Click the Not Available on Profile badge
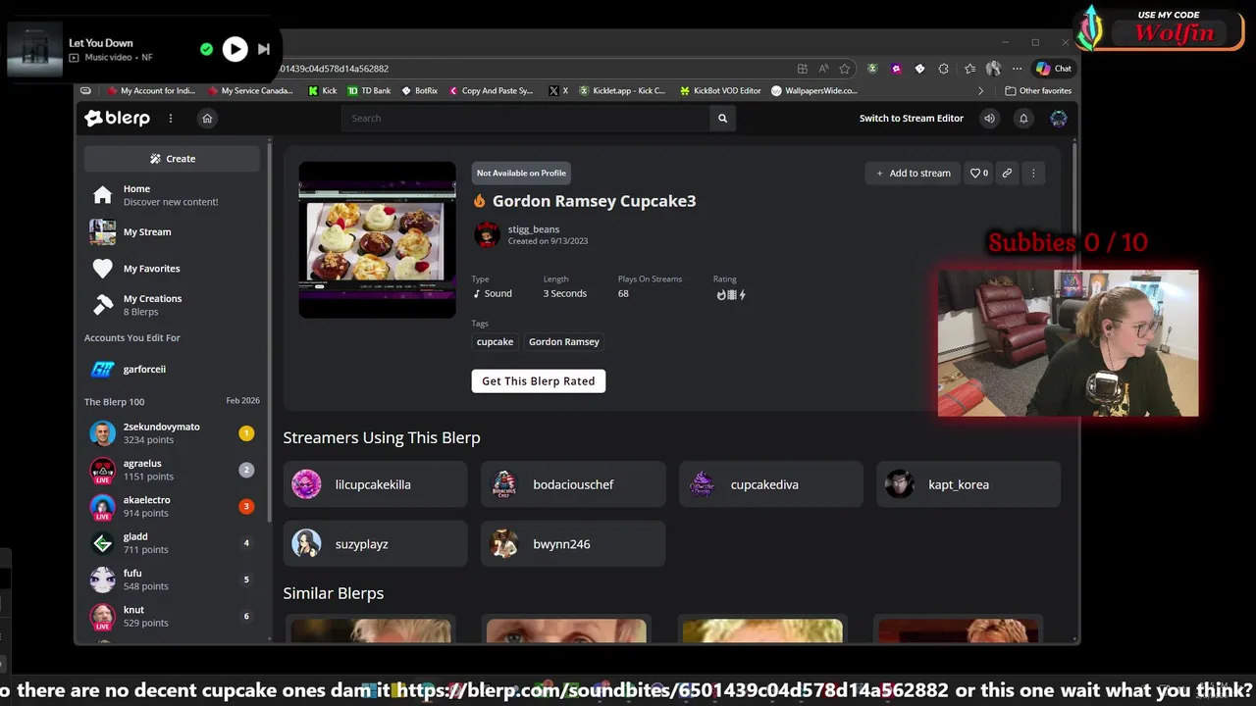 pyautogui.click(x=521, y=174)
